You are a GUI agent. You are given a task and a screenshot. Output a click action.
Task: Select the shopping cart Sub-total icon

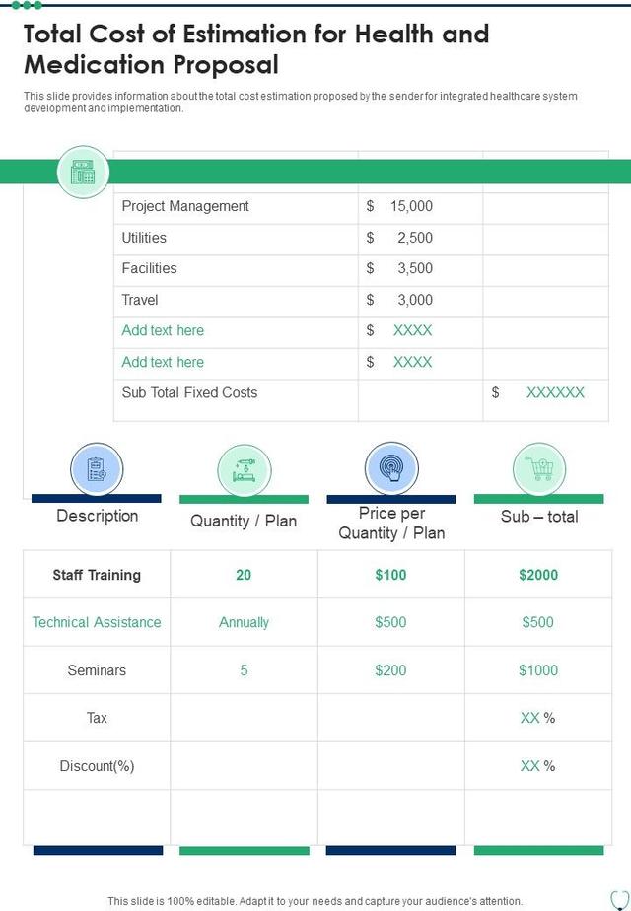pyautogui.click(x=539, y=469)
